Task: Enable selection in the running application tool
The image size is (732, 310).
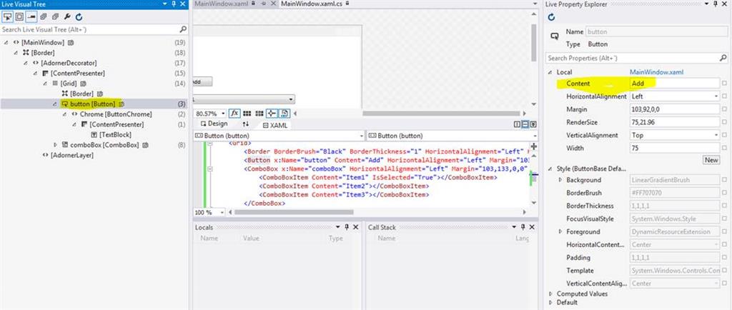Action: [x=7, y=16]
